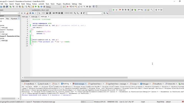Close the Management panel

pyautogui.click(x=19, y=16)
